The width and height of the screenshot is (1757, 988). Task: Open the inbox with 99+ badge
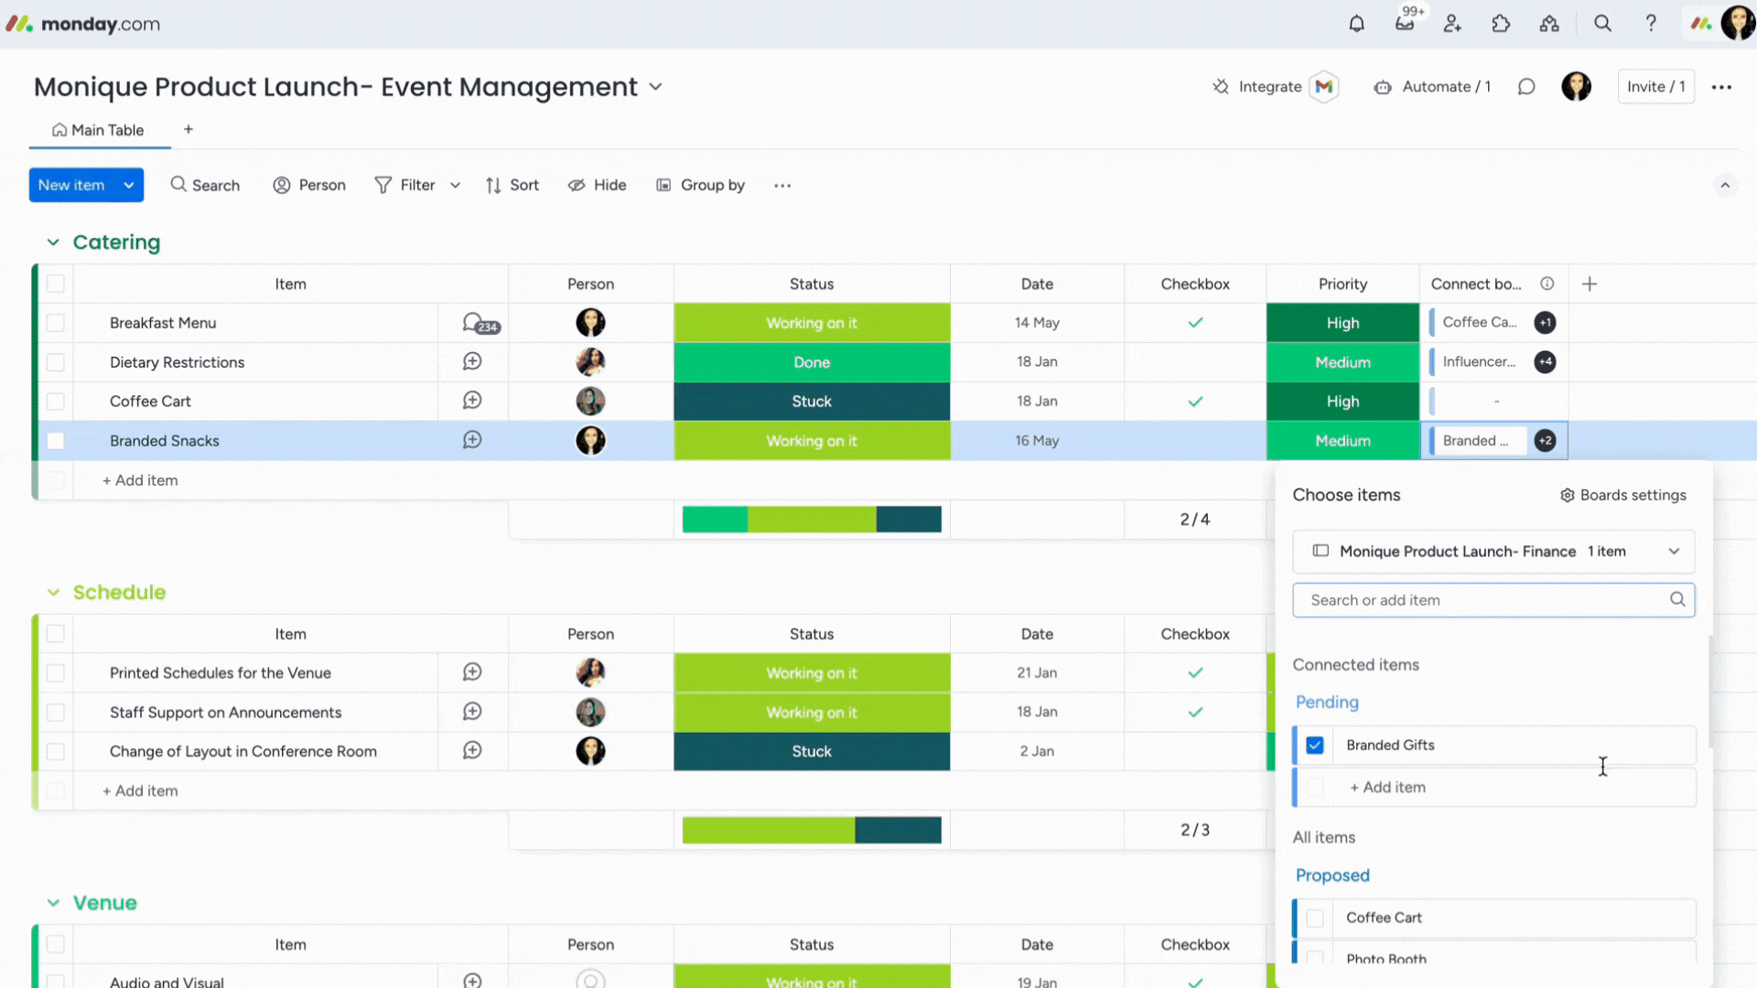click(1406, 22)
